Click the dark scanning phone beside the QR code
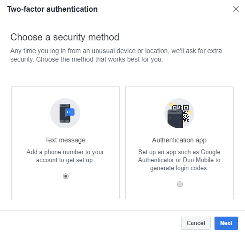The height and width of the screenshot is (234, 245). 175,119
